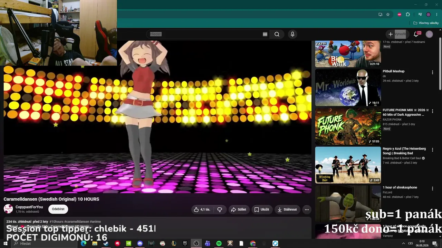Open YouTube notifications bell
The width and height of the screenshot is (442, 248).
coord(416,34)
